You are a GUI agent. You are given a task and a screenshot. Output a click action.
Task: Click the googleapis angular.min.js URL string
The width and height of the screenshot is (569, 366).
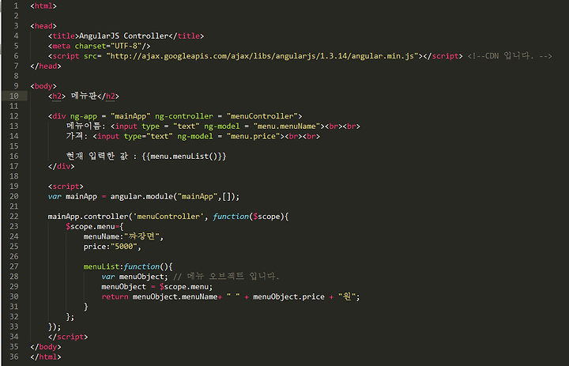point(262,56)
